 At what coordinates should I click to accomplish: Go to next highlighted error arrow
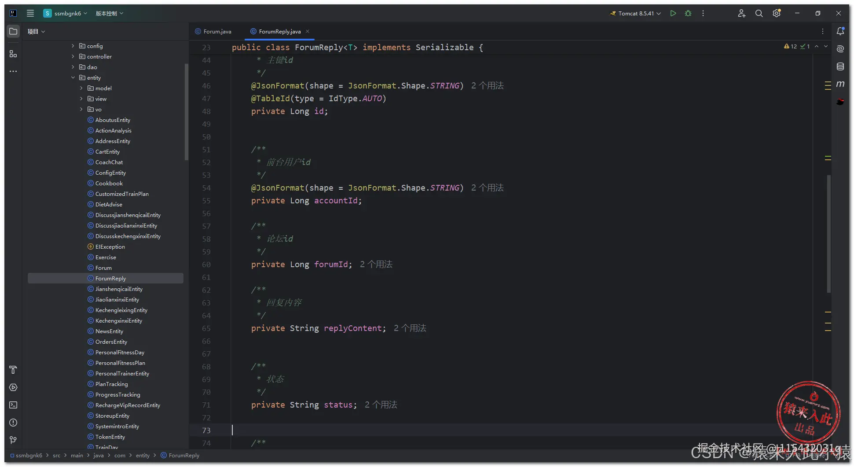(x=826, y=46)
